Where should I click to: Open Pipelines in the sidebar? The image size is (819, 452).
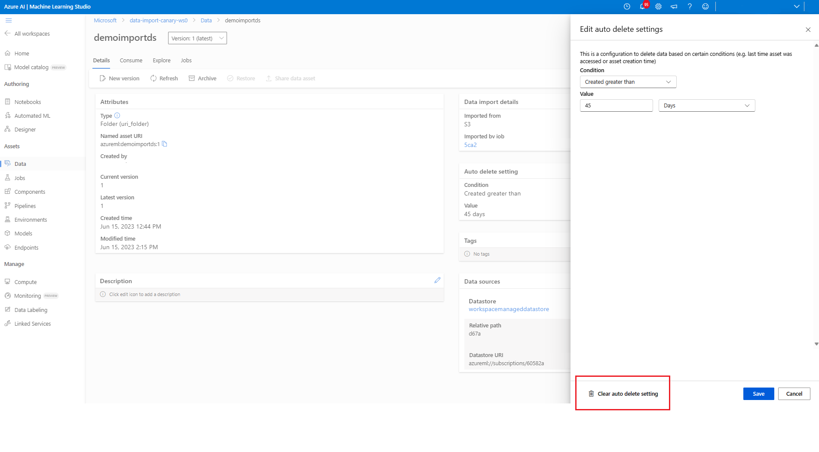click(25, 206)
